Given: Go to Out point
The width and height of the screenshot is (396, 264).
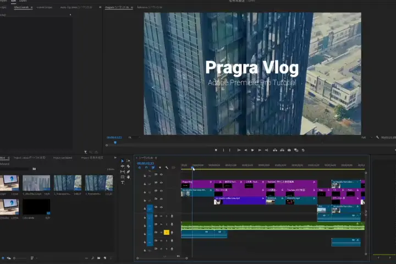Looking at the screenshot, I should [x=266, y=150].
